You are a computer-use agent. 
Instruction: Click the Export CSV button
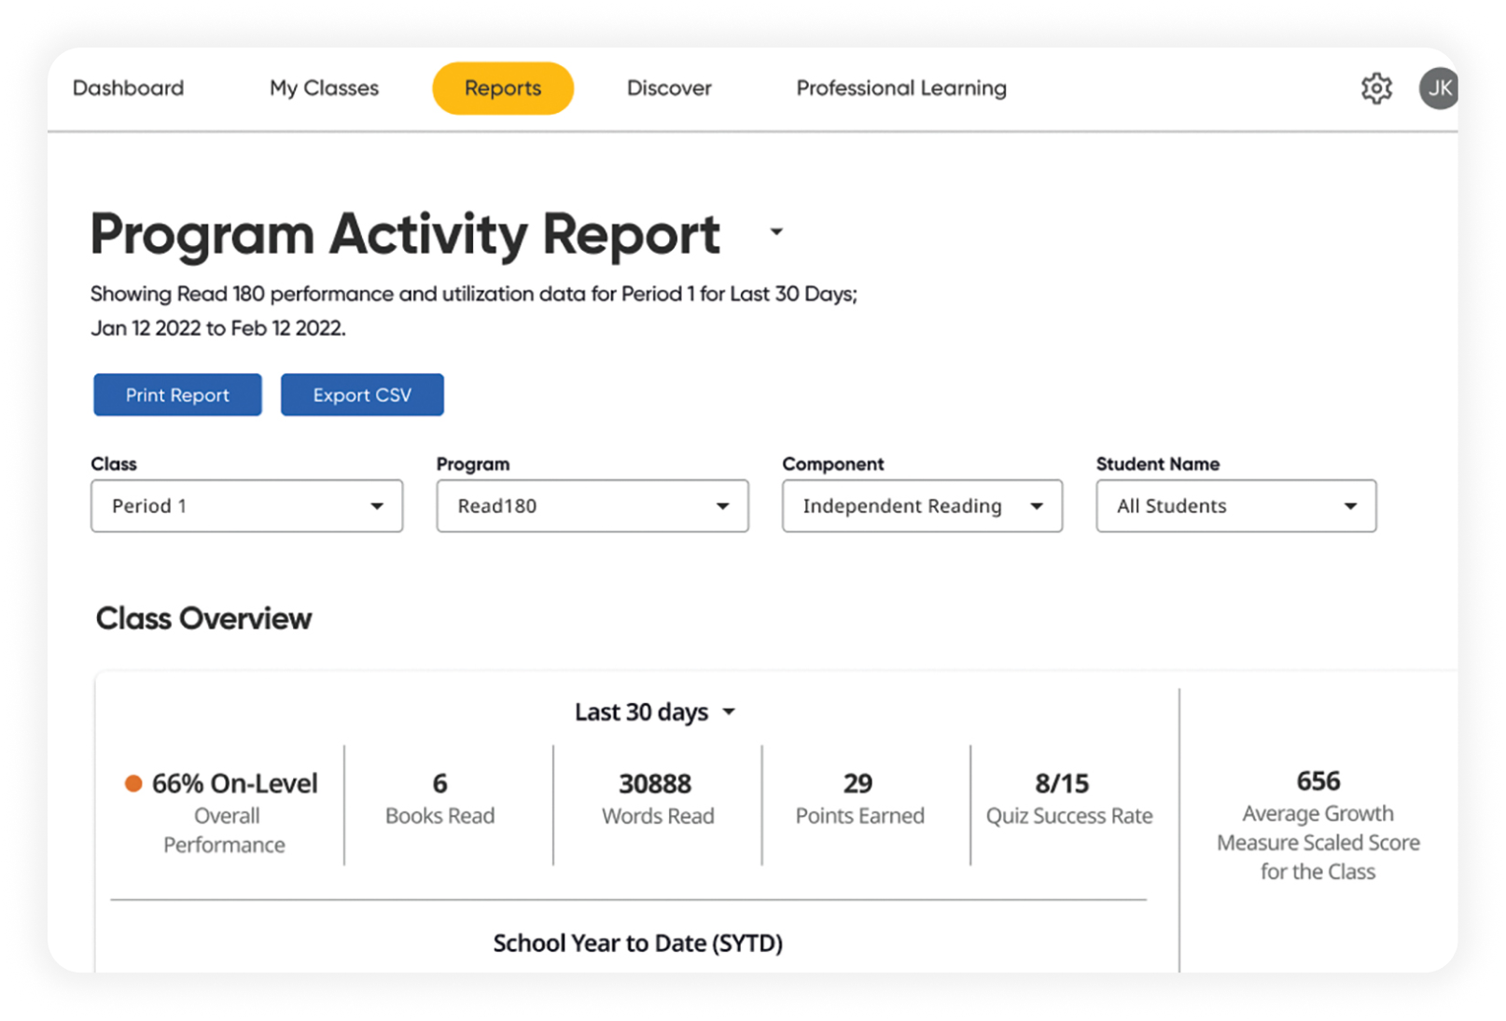click(362, 394)
